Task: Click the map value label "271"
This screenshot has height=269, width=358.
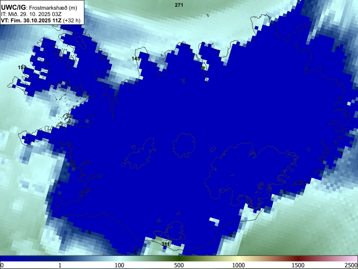Action: [179, 5]
